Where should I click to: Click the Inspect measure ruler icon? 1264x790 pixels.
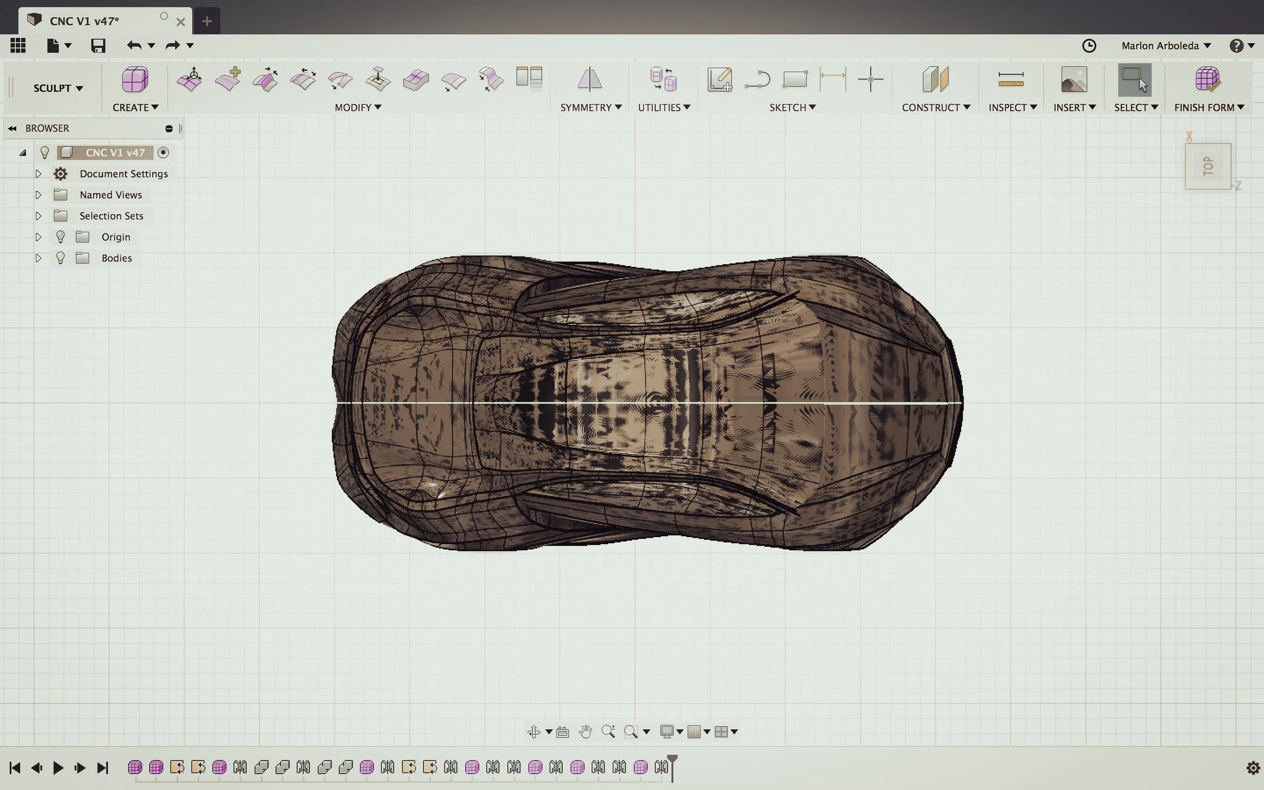click(x=1011, y=80)
